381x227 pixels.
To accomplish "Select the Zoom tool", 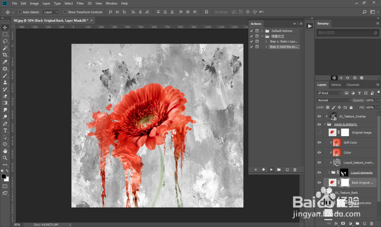I will (5, 158).
